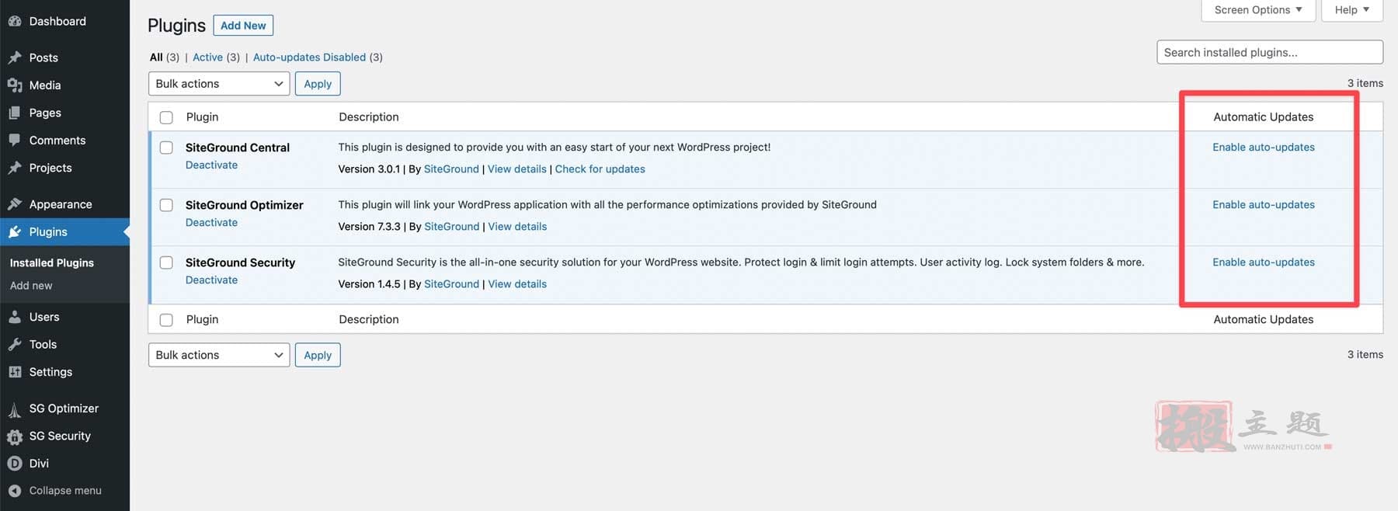Click the Divi circle icon
1398x511 pixels.
click(x=15, y=464)
